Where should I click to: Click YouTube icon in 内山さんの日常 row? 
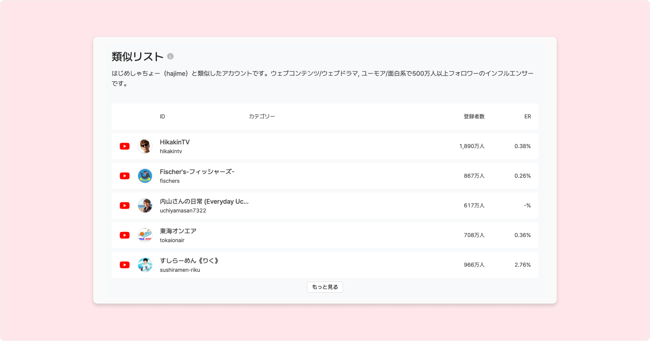click(x=125, y=205)
